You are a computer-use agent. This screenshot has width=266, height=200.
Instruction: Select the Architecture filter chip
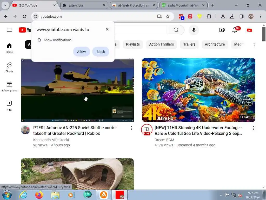[x=215, y=44]
